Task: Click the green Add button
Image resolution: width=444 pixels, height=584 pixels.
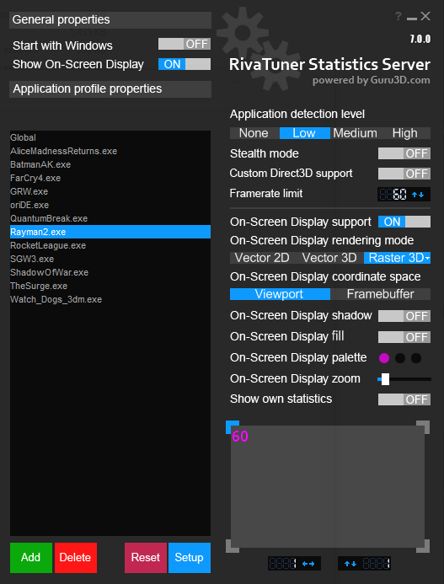Action: pos(31,558)
